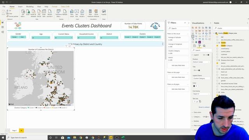Switch to Data view in left sidebar
The image size is (249, 140).
3,27
